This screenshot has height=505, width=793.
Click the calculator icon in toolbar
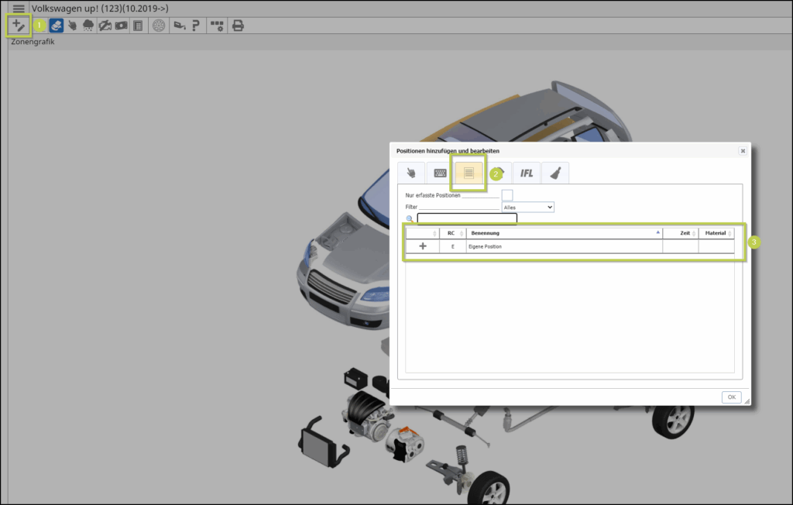(138, 26)
